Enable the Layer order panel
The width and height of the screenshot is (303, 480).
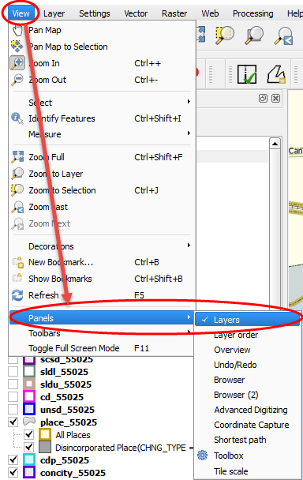point(247,335)
